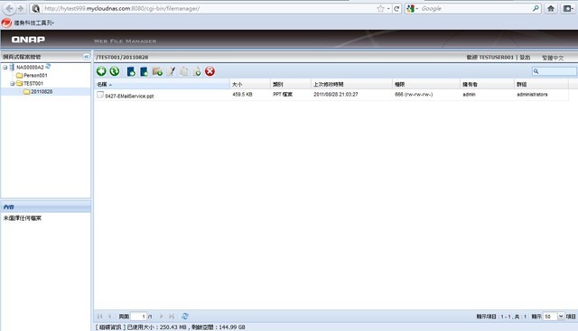Go to the last page in the pager
This screenshot has width=578, height=331.
click(172, 317)
